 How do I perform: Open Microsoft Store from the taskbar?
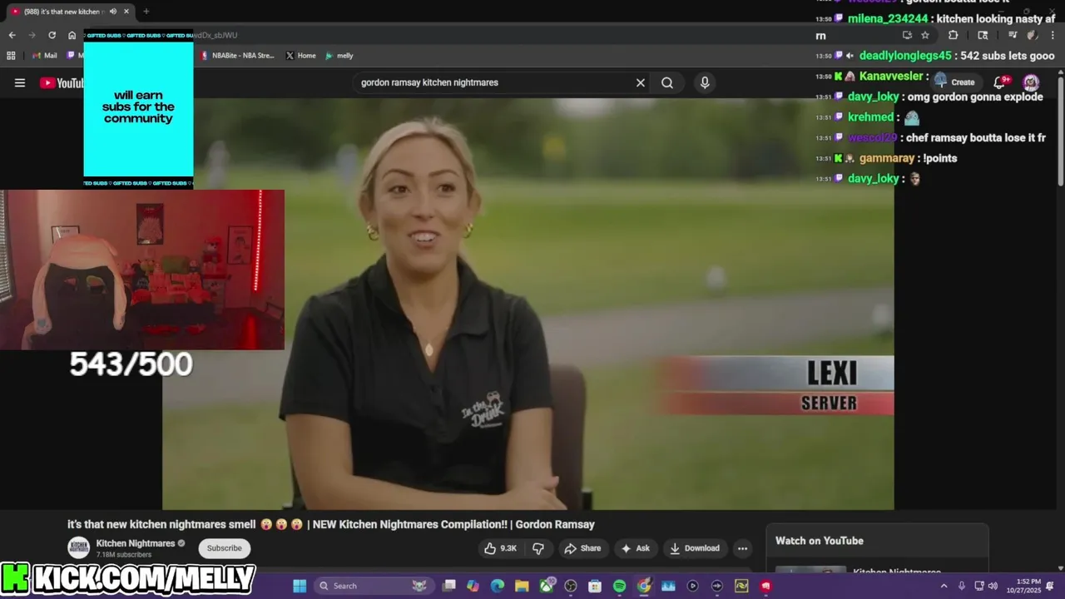(x=595, y=586)
